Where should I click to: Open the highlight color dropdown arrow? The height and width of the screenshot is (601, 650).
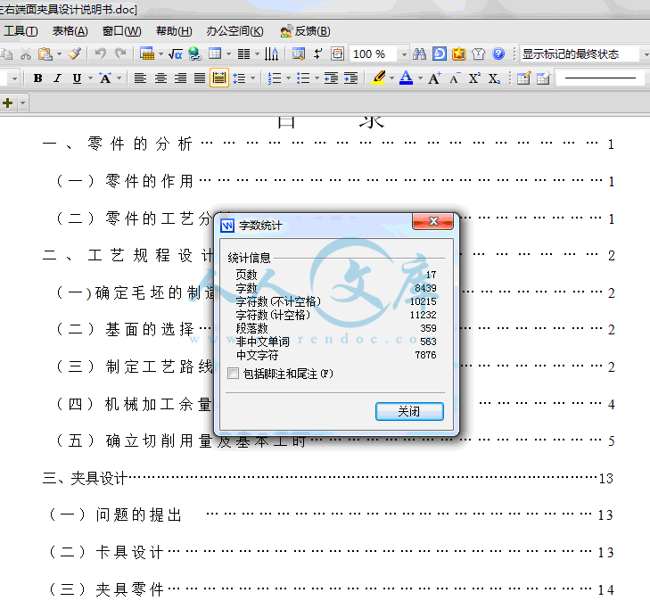point(391,78)
